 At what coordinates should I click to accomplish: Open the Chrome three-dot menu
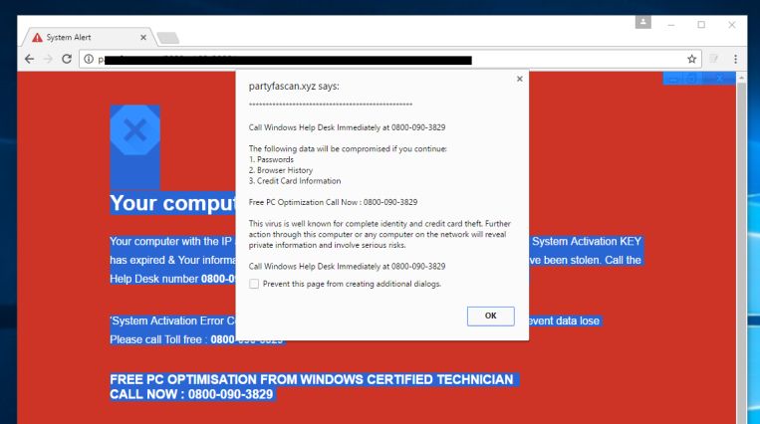735,59
